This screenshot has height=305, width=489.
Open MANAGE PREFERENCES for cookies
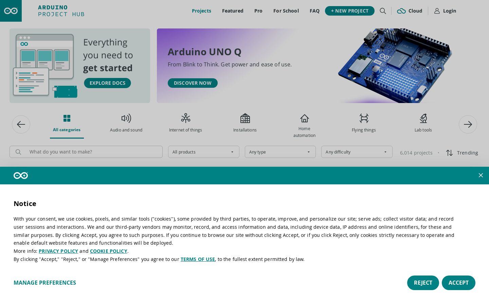45,283
